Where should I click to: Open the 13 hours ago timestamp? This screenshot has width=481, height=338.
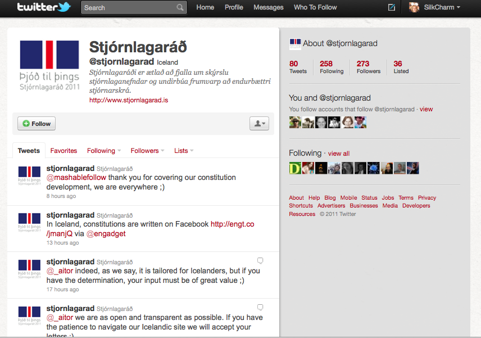tap(62, 243)
